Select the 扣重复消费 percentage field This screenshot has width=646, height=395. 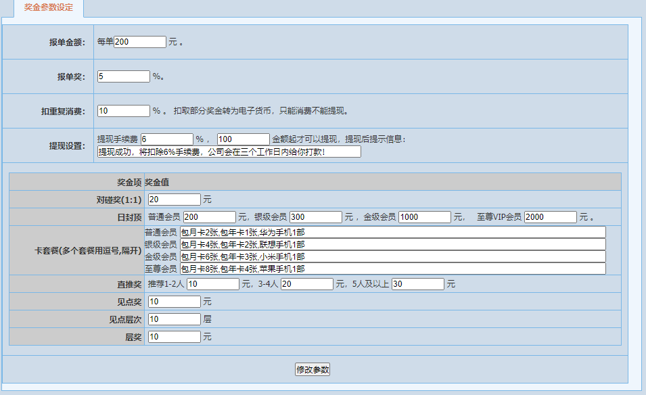pos(124,110)
